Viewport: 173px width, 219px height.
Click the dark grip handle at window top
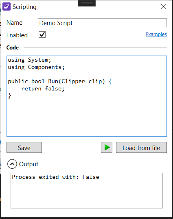pos(87,3)
